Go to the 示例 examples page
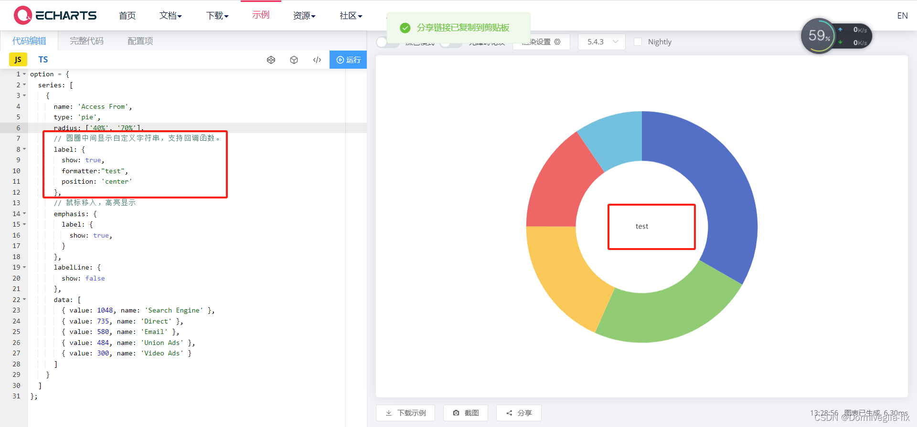Image resolution: width=917 pixels, height=427 pixels. 261,15
